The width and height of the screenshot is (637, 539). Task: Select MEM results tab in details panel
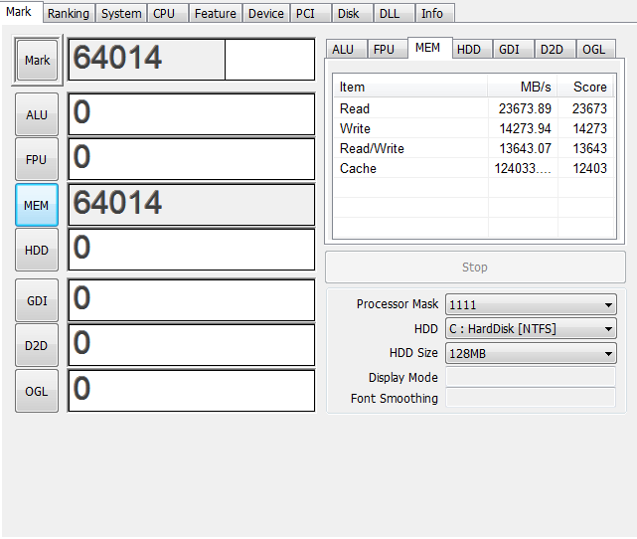[x=430, y=48]
